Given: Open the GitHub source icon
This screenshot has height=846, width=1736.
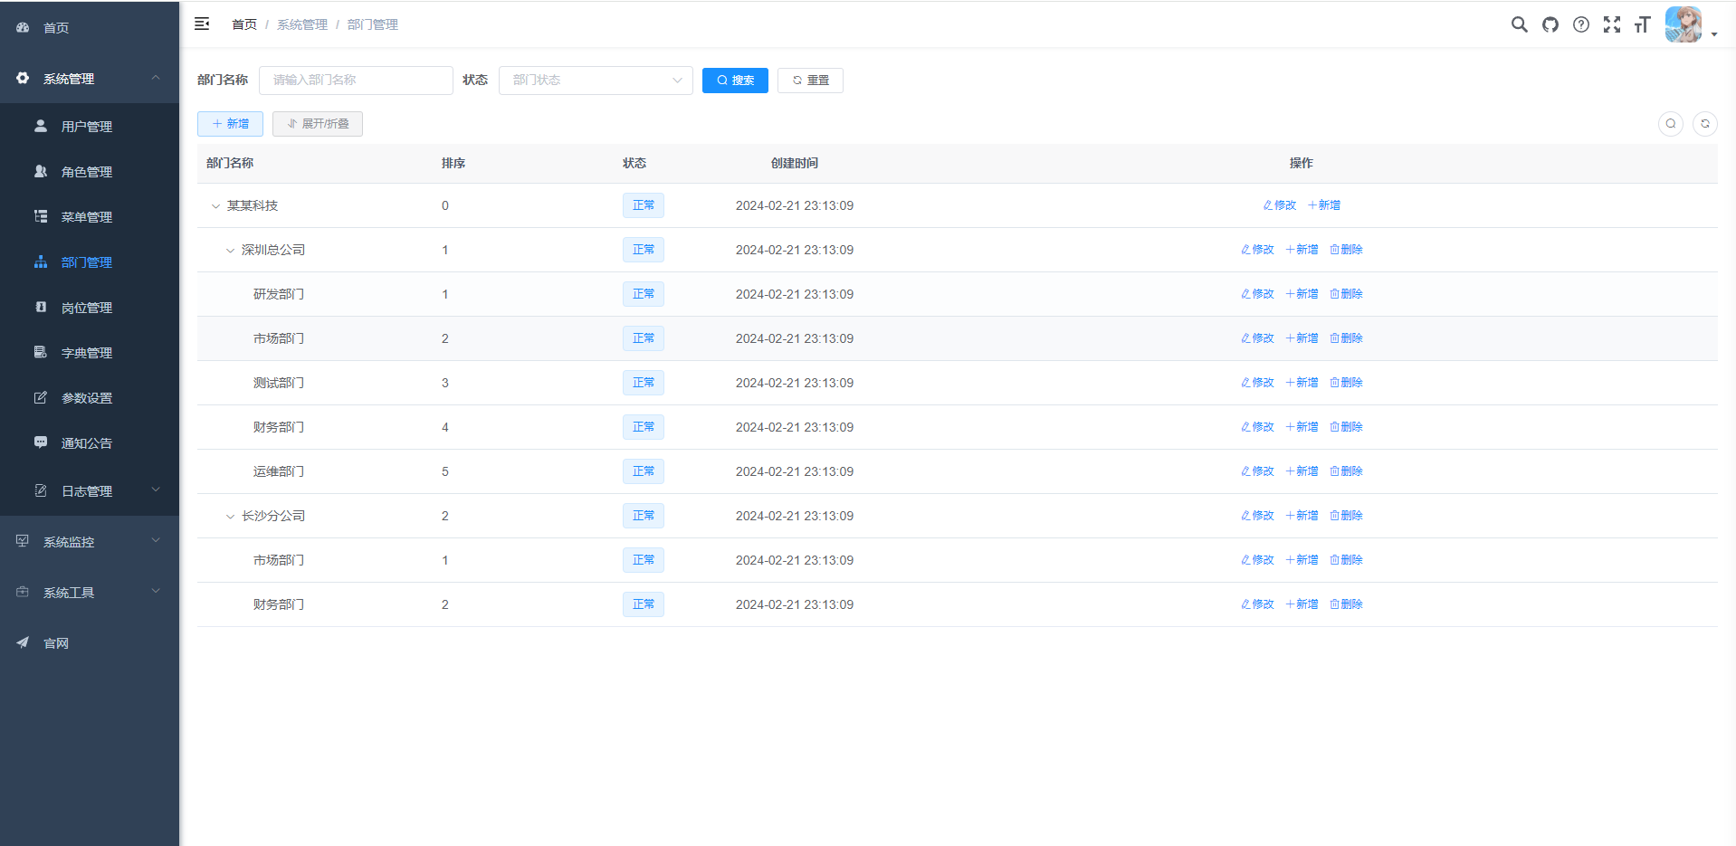Looking at the screenshot, I should [1550, 24].
